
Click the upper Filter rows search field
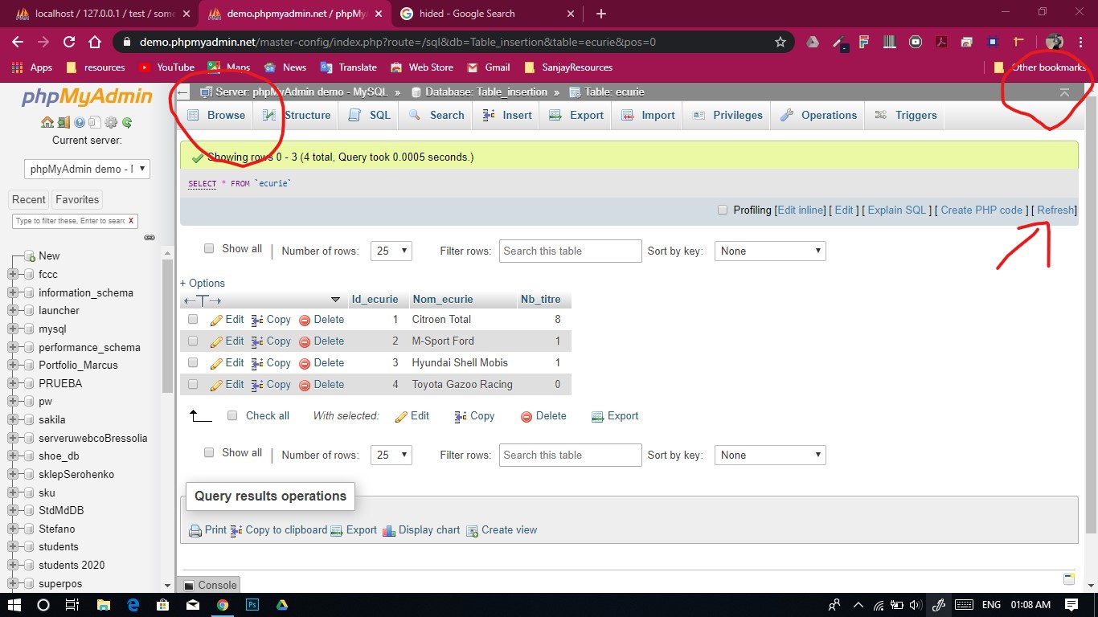pyautogui.click(x=571, y=251)
